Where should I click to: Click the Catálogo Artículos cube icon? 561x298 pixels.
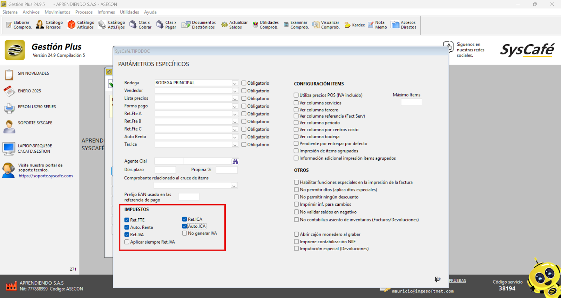[72, 25]
